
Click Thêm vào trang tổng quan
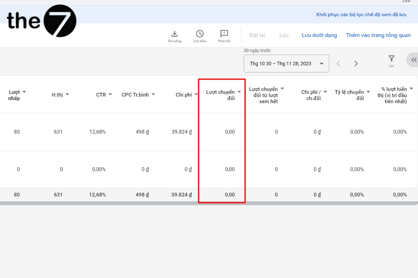378,35
